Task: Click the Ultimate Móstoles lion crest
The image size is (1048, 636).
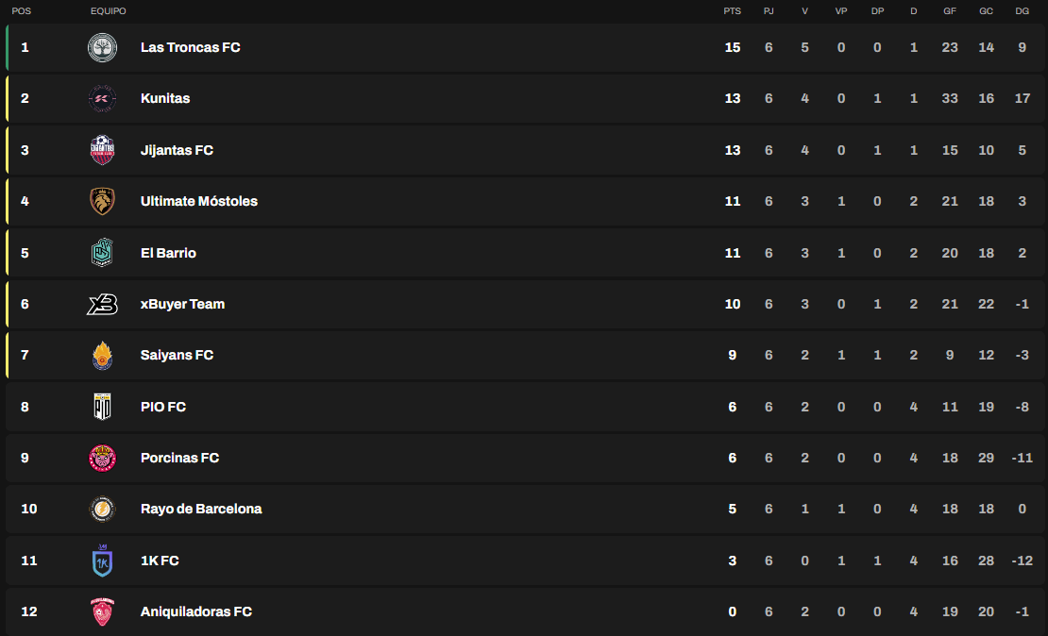Action: pos(102,201)
